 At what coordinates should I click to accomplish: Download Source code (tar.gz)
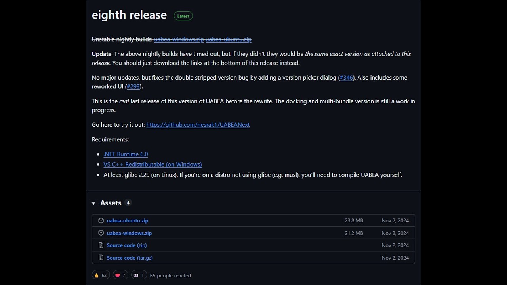130,258
